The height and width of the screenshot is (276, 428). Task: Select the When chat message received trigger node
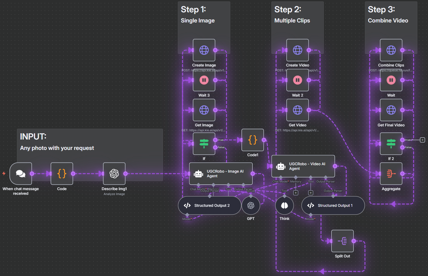[21, 174]
